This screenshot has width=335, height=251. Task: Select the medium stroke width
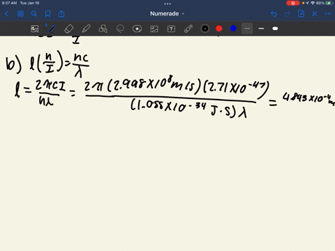pyautogui.click(x=261, y=29)
